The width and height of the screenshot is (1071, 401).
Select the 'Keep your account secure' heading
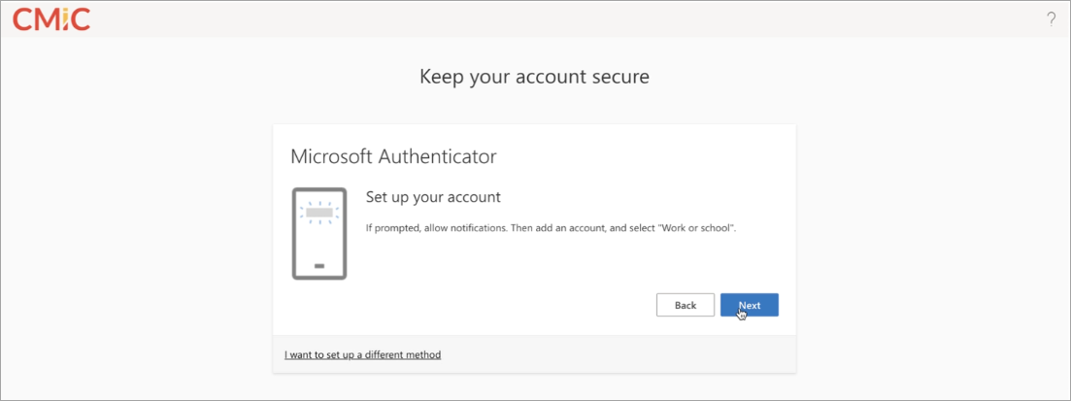pyautogui.click(x=534, y=77)
